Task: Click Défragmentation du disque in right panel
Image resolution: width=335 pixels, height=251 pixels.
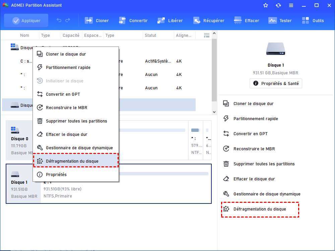Action: click(x=260, y=209)
